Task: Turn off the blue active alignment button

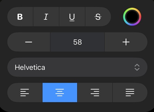Action: click(x=60, y=92)
